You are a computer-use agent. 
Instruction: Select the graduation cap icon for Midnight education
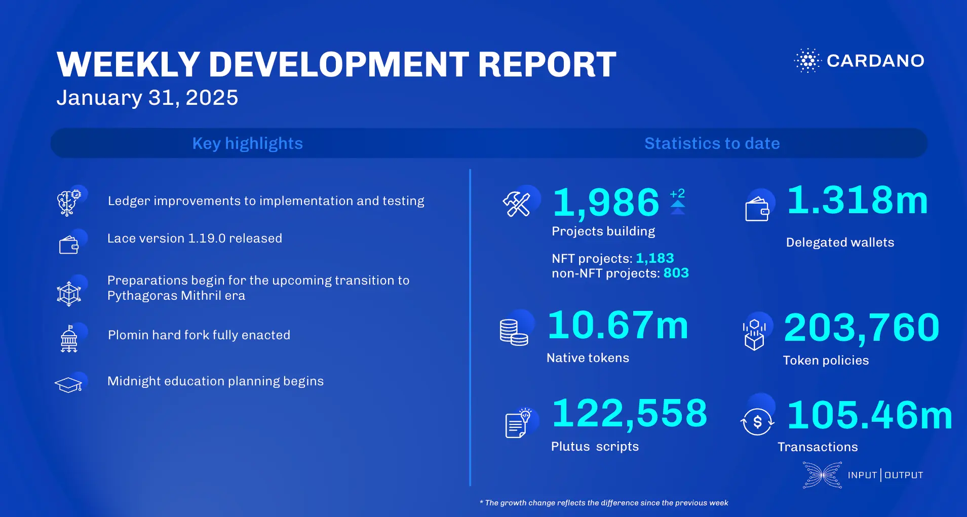tap(69, 383)
